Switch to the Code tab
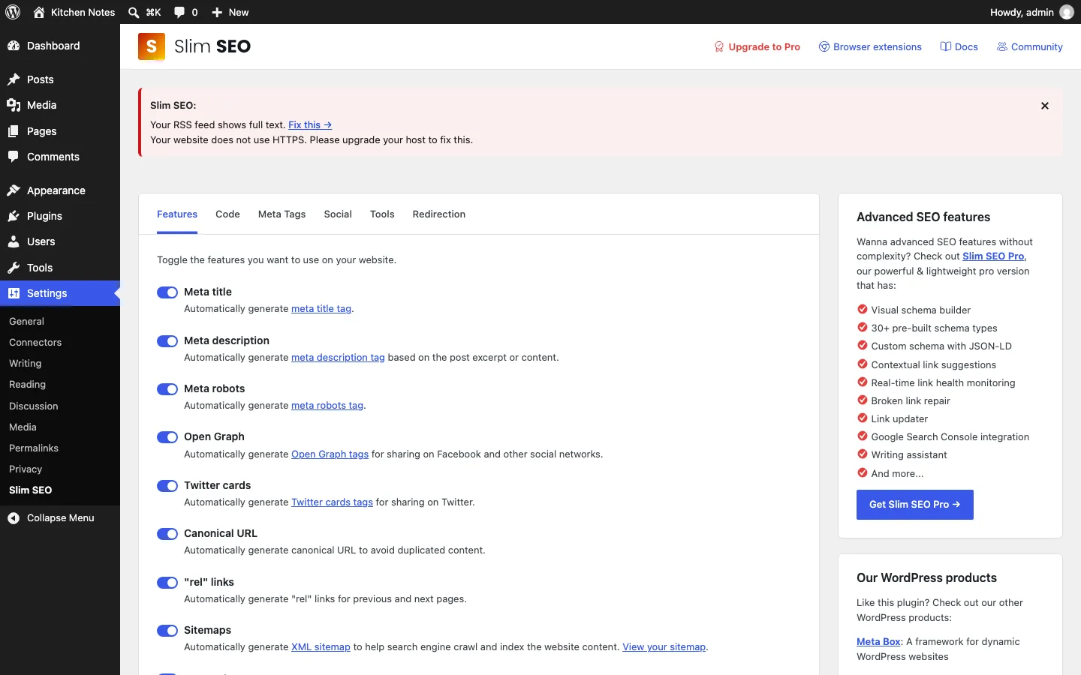The width and height of the screenshot is (1081, 675). point(227,214)
